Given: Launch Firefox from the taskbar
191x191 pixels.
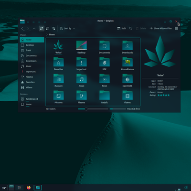Looking at the screenshot, I should (29, 188).
